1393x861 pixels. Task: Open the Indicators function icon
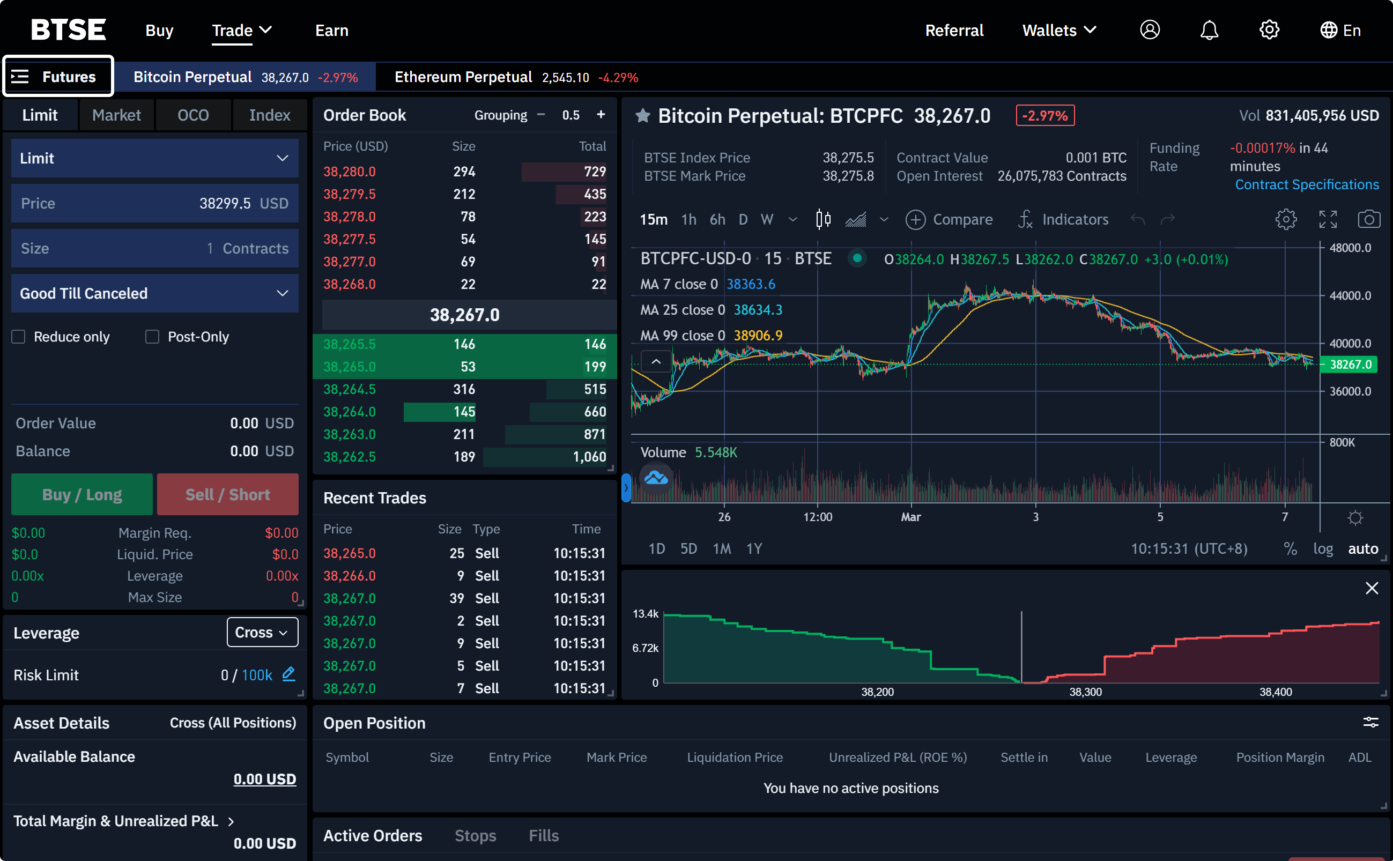pyautogui.click(x=1025, y=219)
